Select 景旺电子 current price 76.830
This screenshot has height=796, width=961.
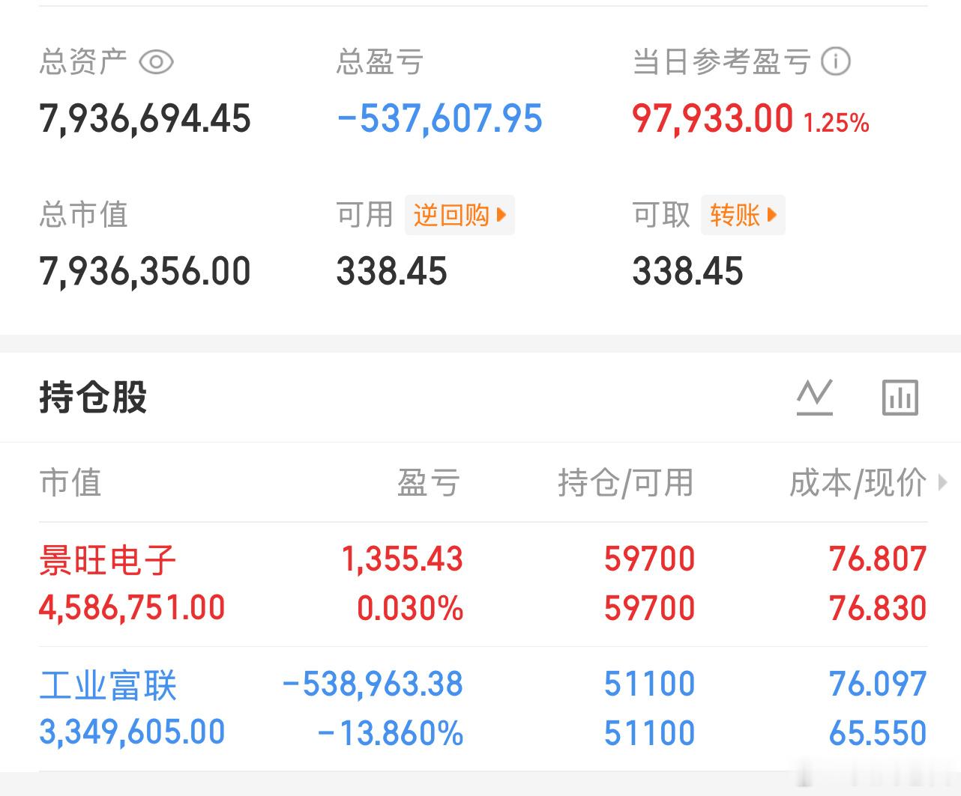(x=878, y=608)
